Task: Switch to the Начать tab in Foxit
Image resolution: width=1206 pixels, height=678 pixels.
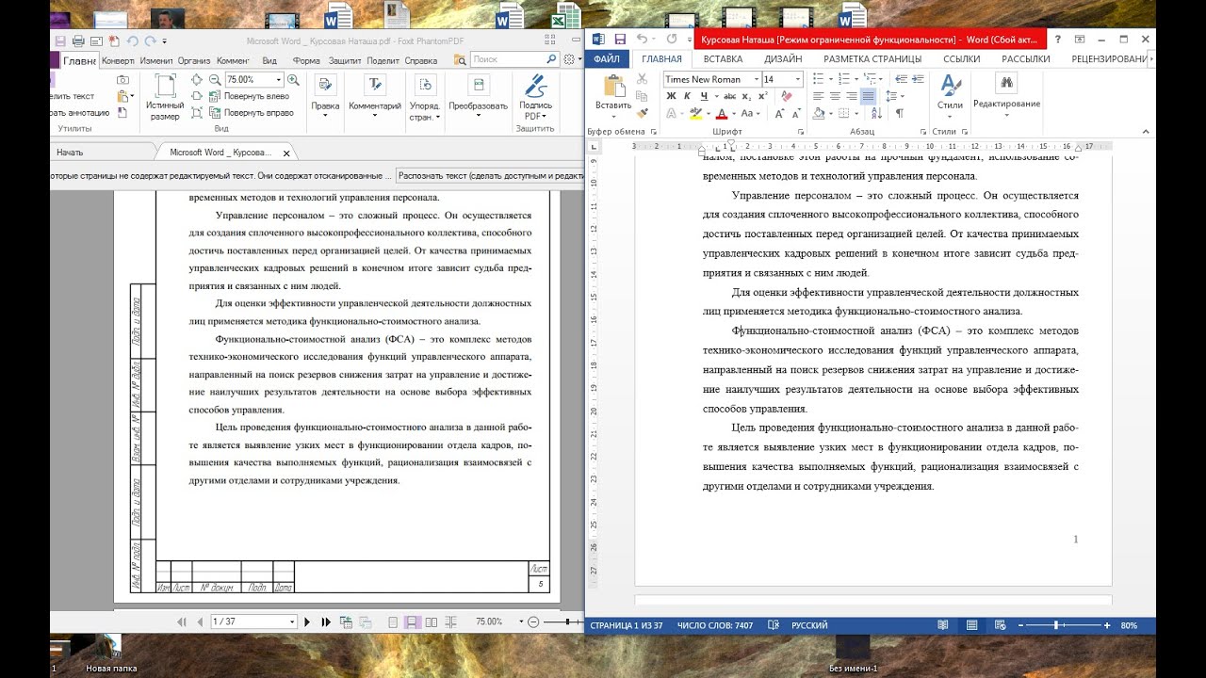Action: [70, 152]
